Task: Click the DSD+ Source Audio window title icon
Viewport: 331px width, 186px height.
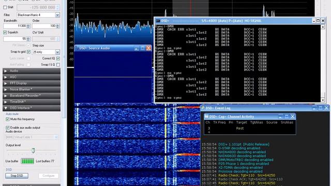Action: 77,48
